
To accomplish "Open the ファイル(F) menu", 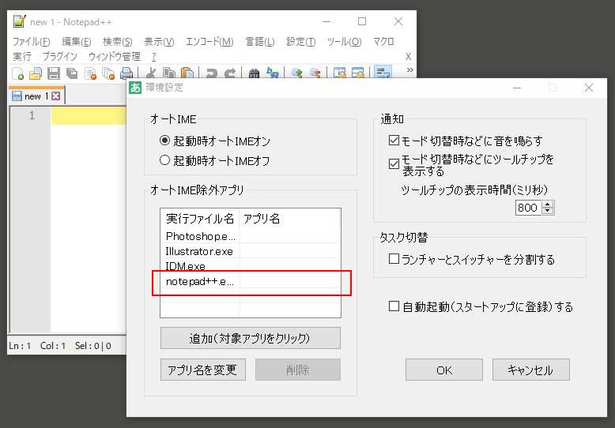I will click(x=32, y=42).
